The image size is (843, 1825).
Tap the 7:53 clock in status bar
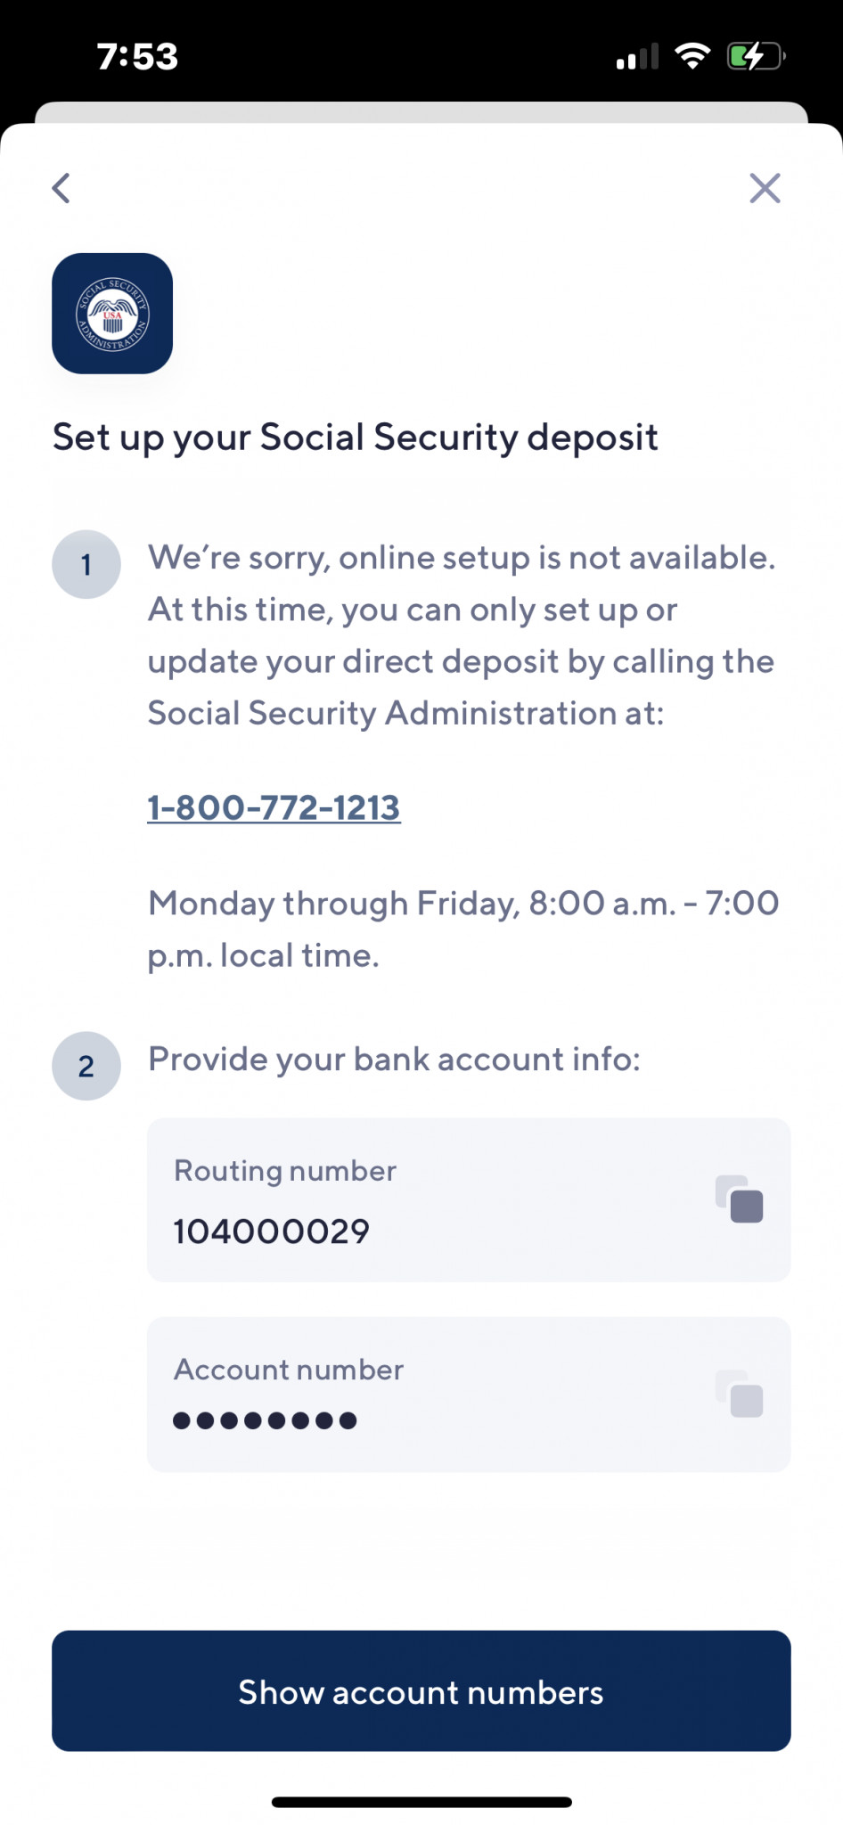(x=137, y=56)
